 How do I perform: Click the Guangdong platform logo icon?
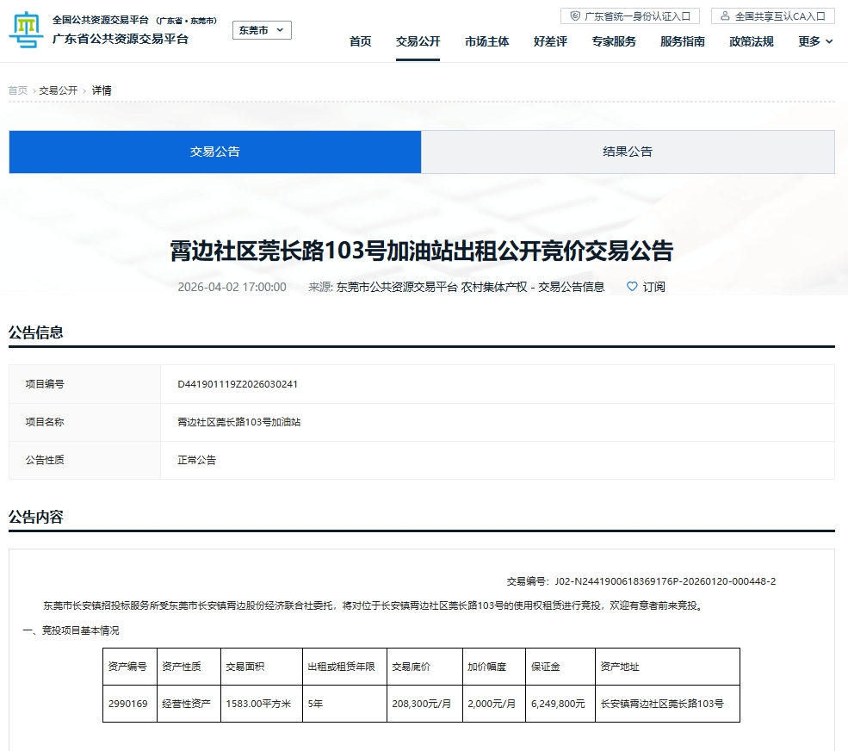[27, 31]
